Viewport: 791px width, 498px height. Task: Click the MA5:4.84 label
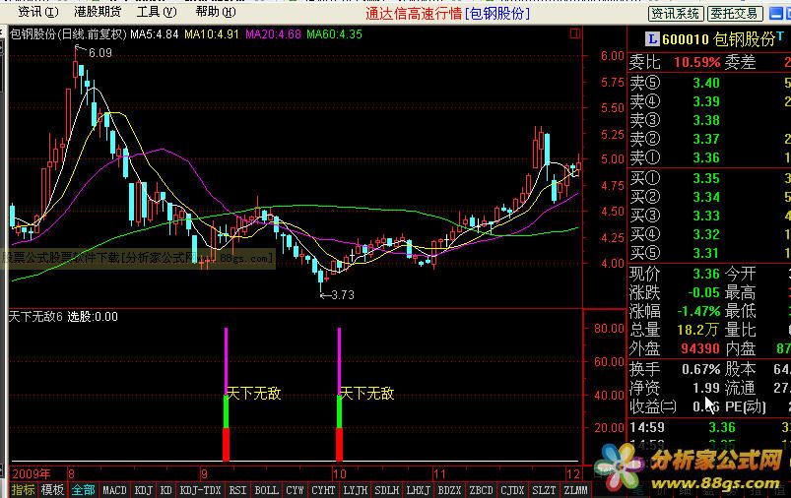155,34
